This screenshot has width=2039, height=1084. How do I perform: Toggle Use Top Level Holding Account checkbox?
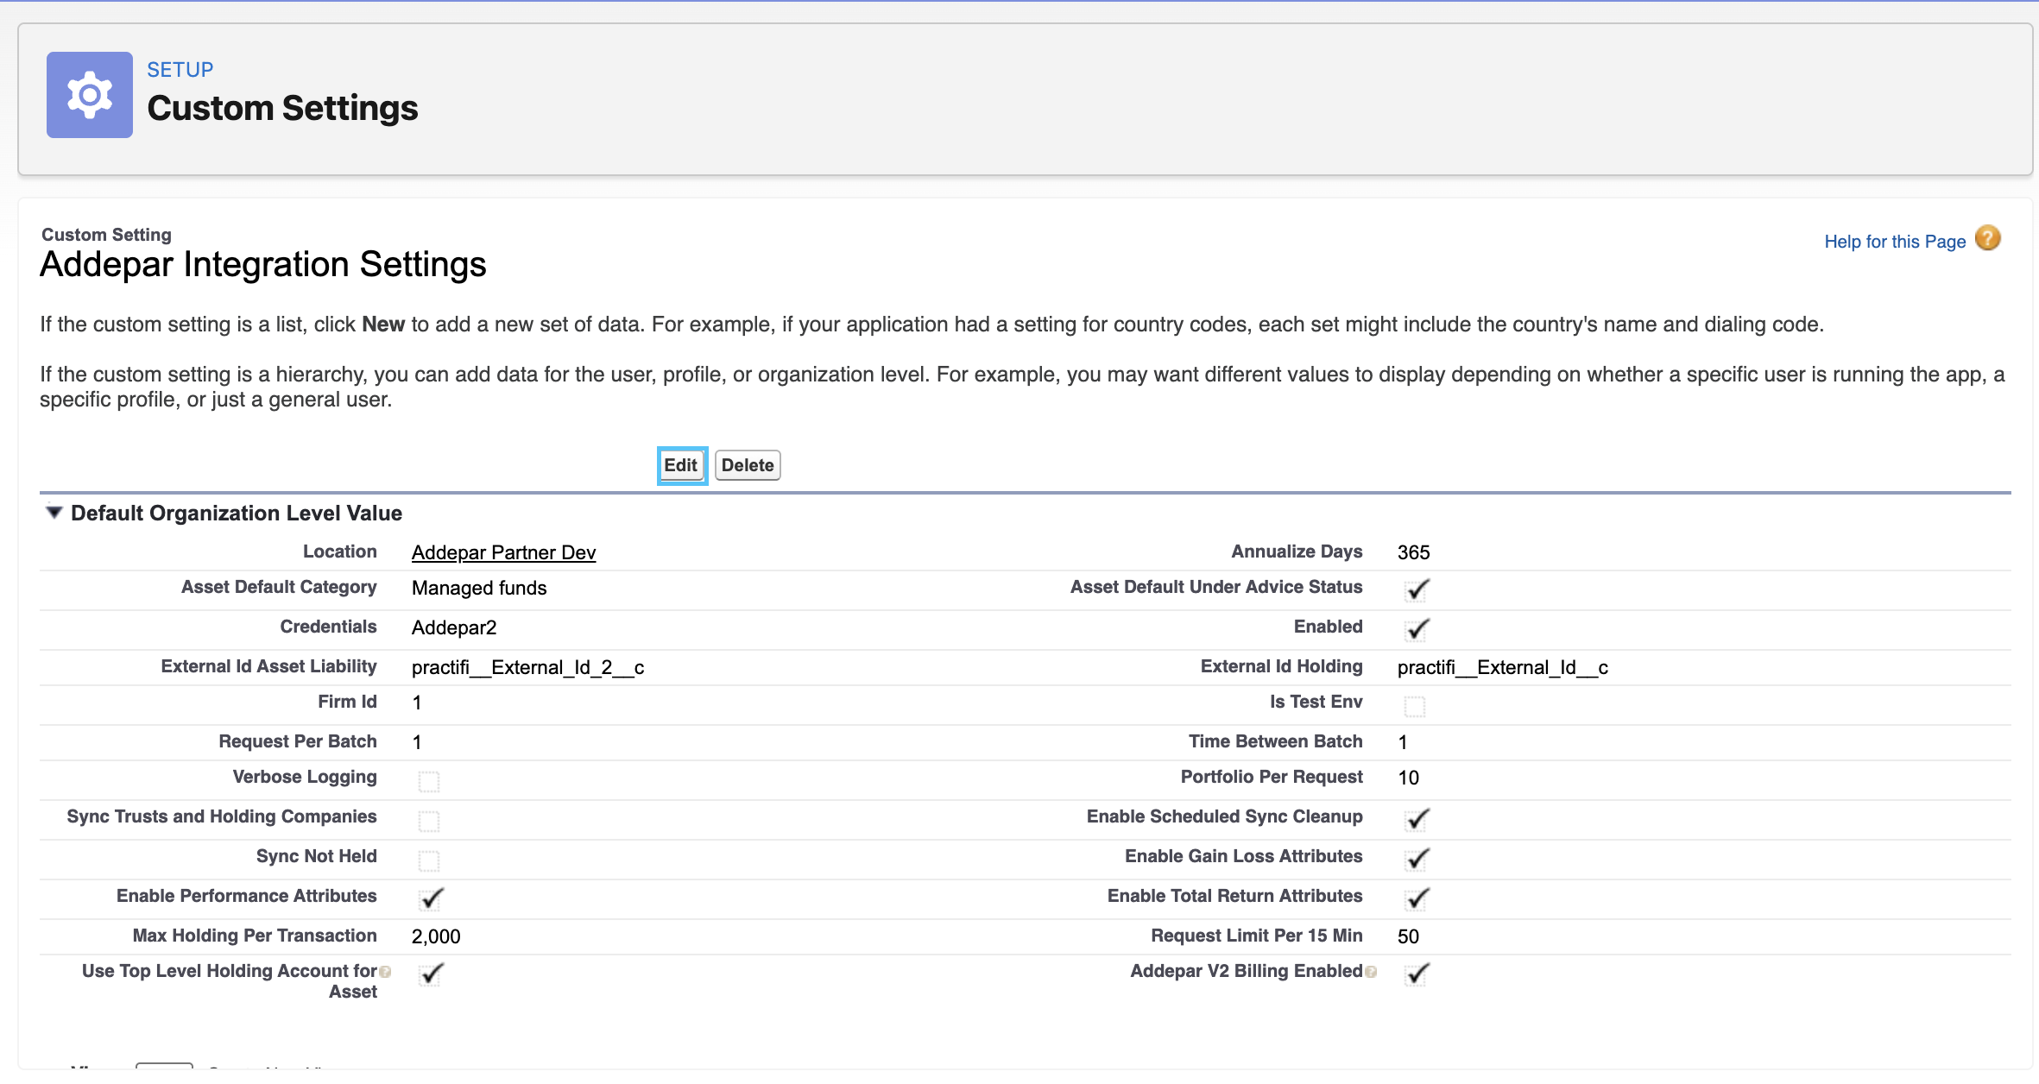coord(431,974)
